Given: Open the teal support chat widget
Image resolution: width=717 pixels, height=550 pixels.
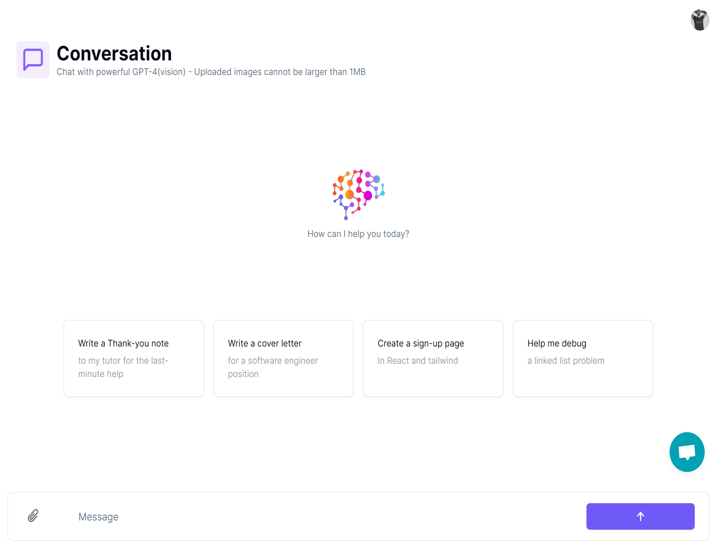Looking at the screenshot, I should click(687, 452).
